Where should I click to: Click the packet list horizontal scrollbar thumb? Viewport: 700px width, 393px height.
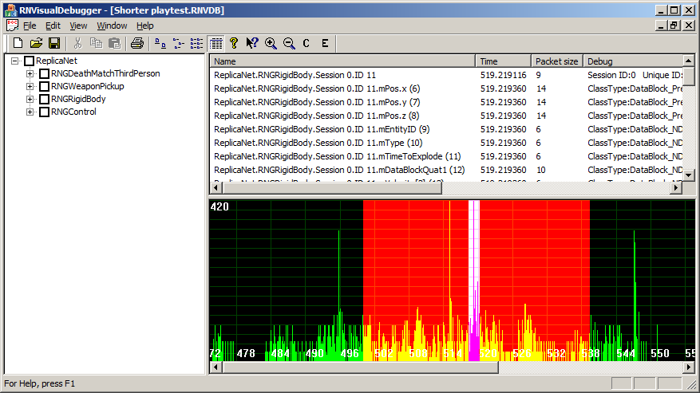(x=332, y=188)
